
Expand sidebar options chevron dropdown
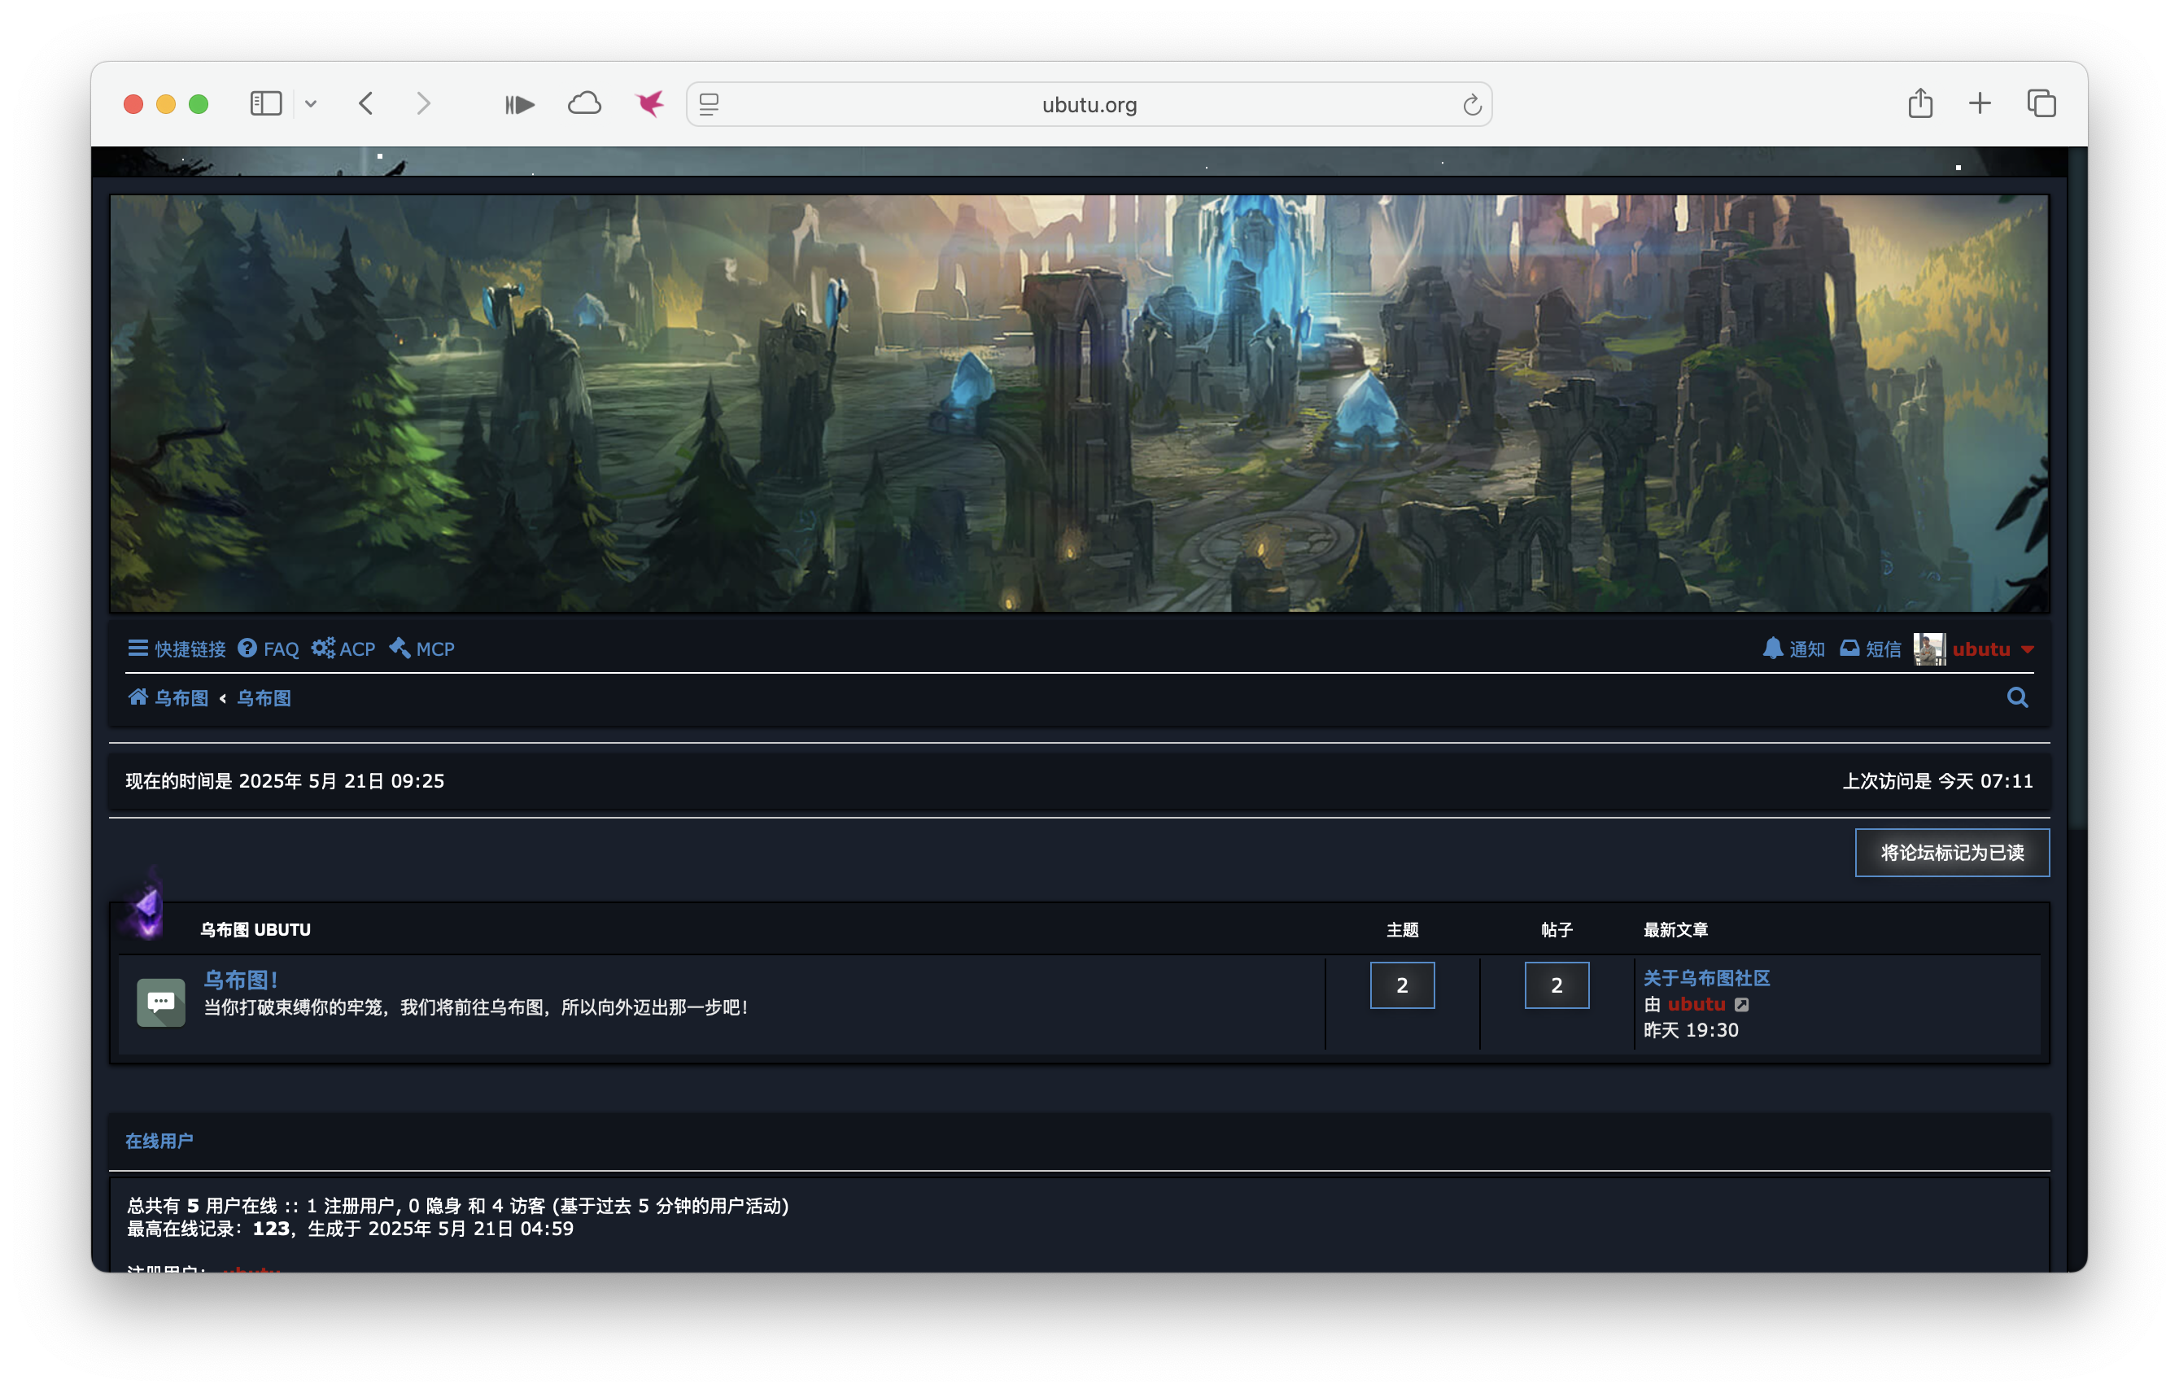(310, 104)
